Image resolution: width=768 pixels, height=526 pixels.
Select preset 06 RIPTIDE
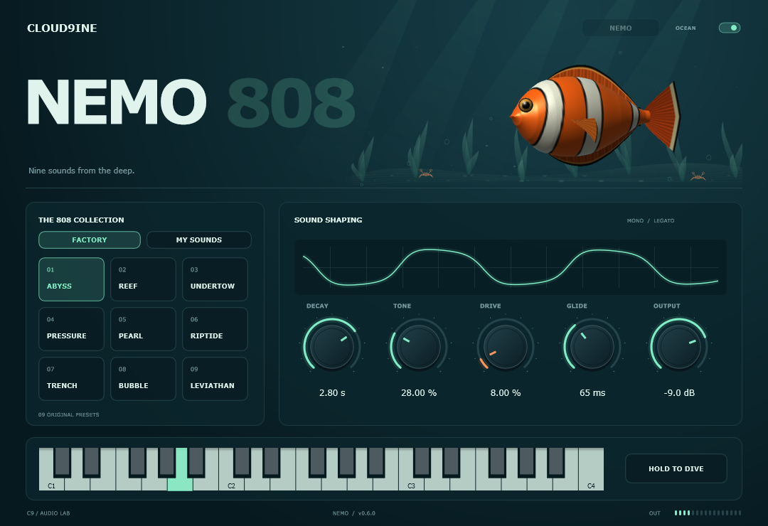pyautogui.click(x=215, y=329)
